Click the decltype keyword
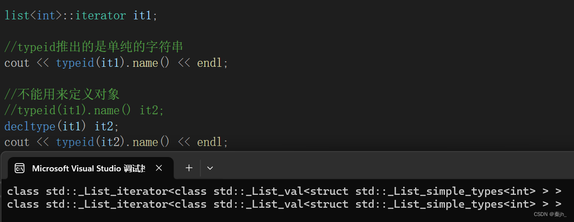Image resolution: width=574 pixels, height=222 pixels. 30,126
